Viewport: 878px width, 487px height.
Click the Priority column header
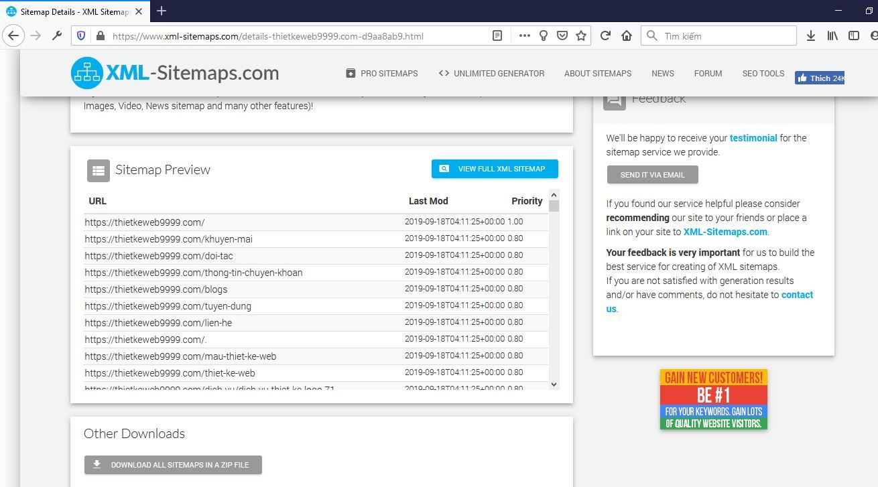click(527, 201)
